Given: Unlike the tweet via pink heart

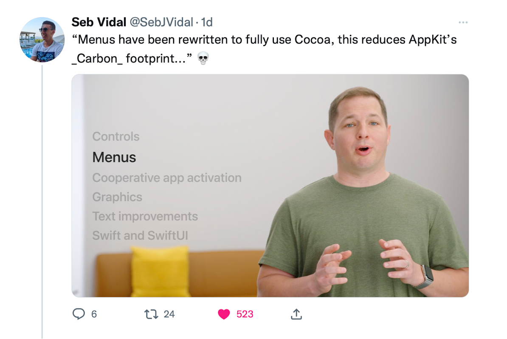Looking at the screenshot, I should pyautogui.click(x=224, y=314).
